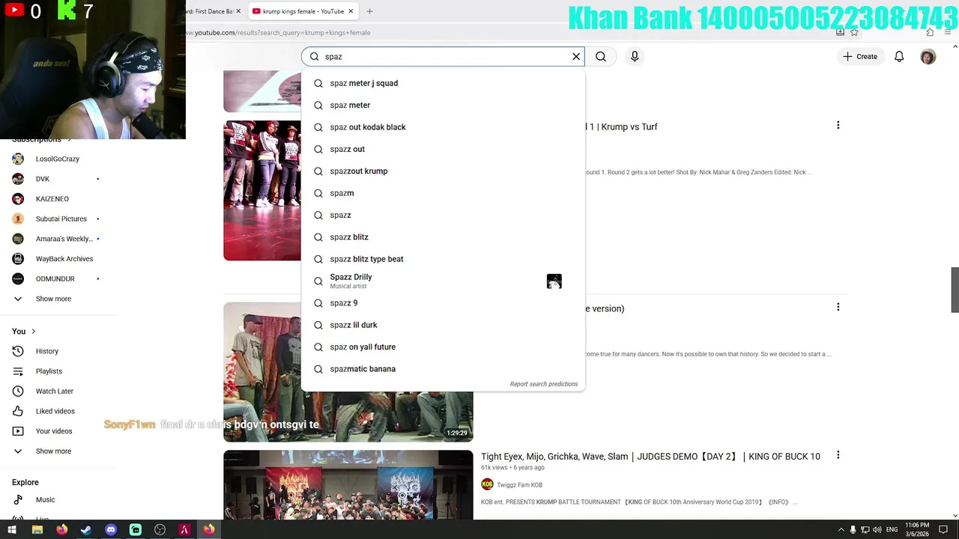Select suggestion "spaz out kodak black"

(x=443, y=127)
